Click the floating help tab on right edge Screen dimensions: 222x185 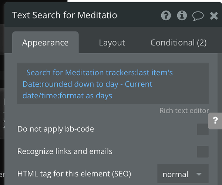click(215, 121)
